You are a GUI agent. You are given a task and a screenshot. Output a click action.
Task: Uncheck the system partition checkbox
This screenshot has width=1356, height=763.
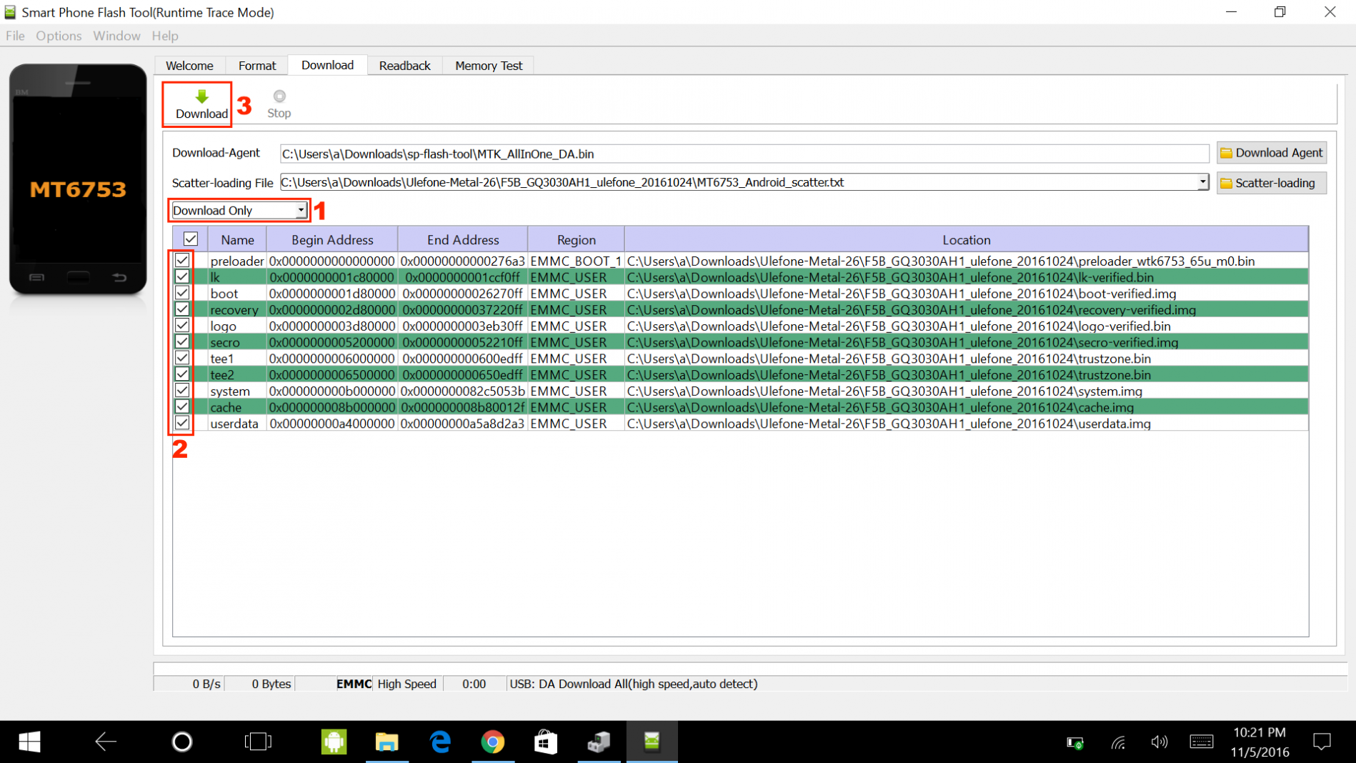(182, 391)
